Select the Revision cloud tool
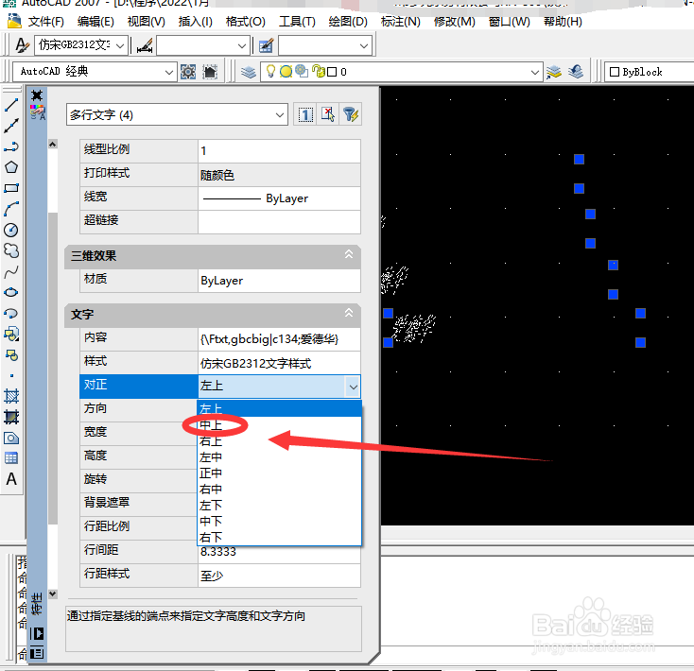 pos(11,250)
